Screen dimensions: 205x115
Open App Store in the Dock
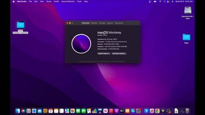[x=133, y=111]
